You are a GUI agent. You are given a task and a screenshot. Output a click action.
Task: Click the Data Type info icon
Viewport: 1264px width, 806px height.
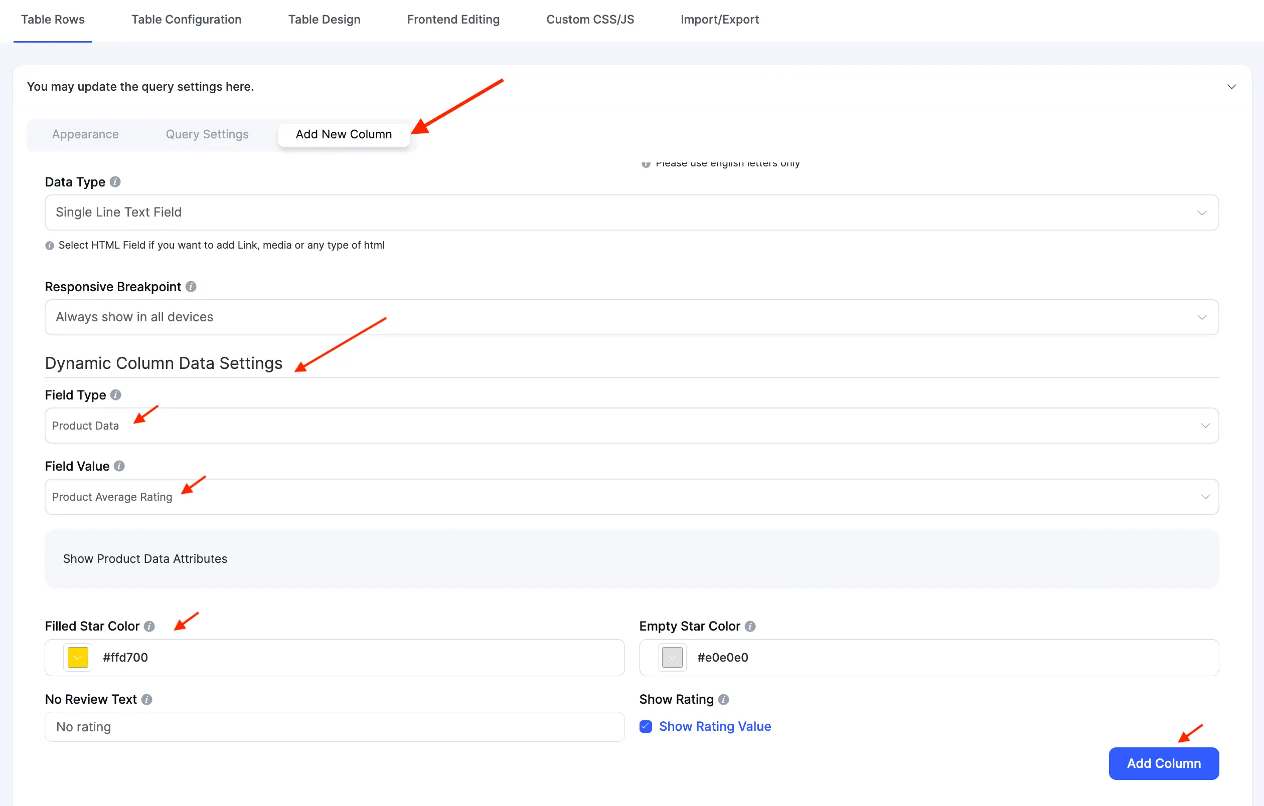(x=116, y=182)
